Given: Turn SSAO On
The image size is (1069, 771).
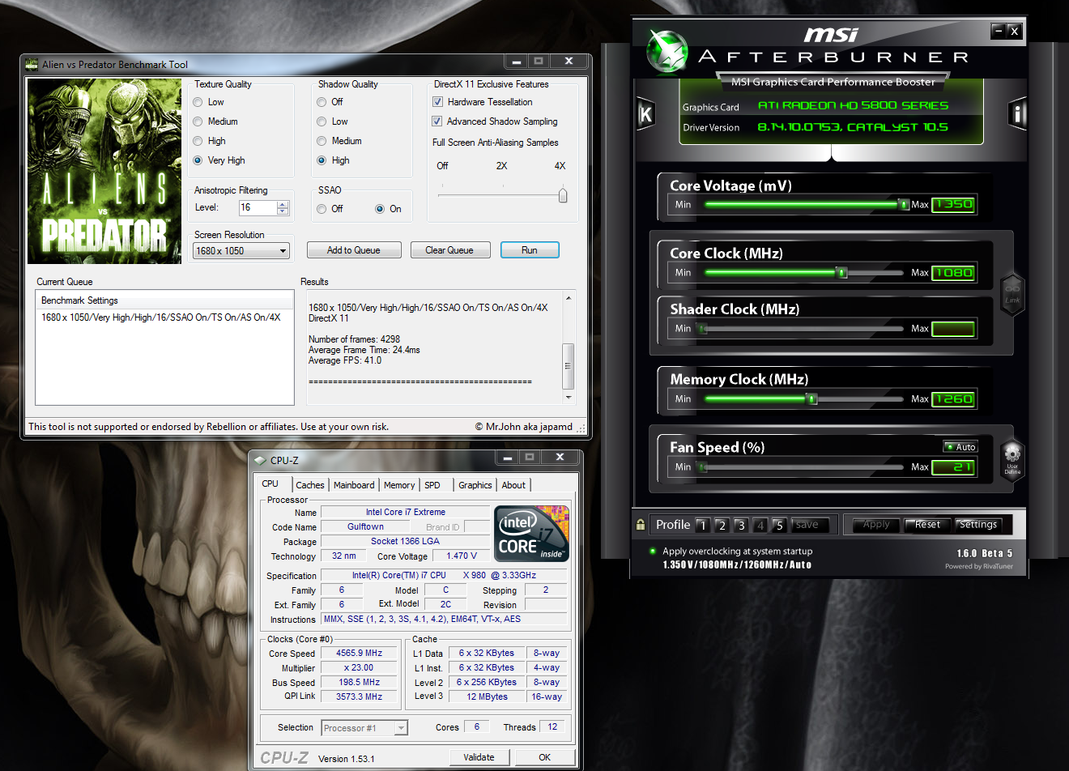Looking at the screenshot, I should pyautogui.click(x=380, y=209).
